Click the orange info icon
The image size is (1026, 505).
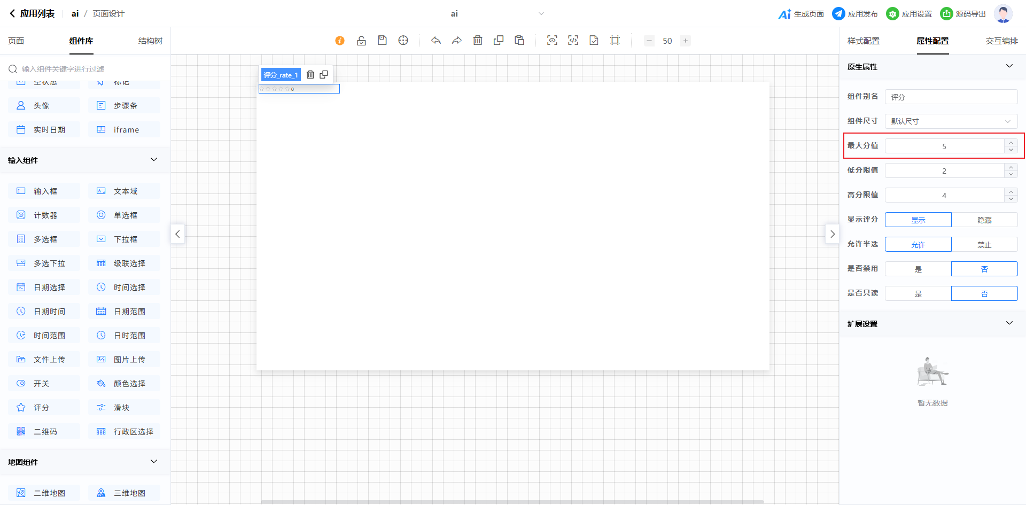coord(340,41)
